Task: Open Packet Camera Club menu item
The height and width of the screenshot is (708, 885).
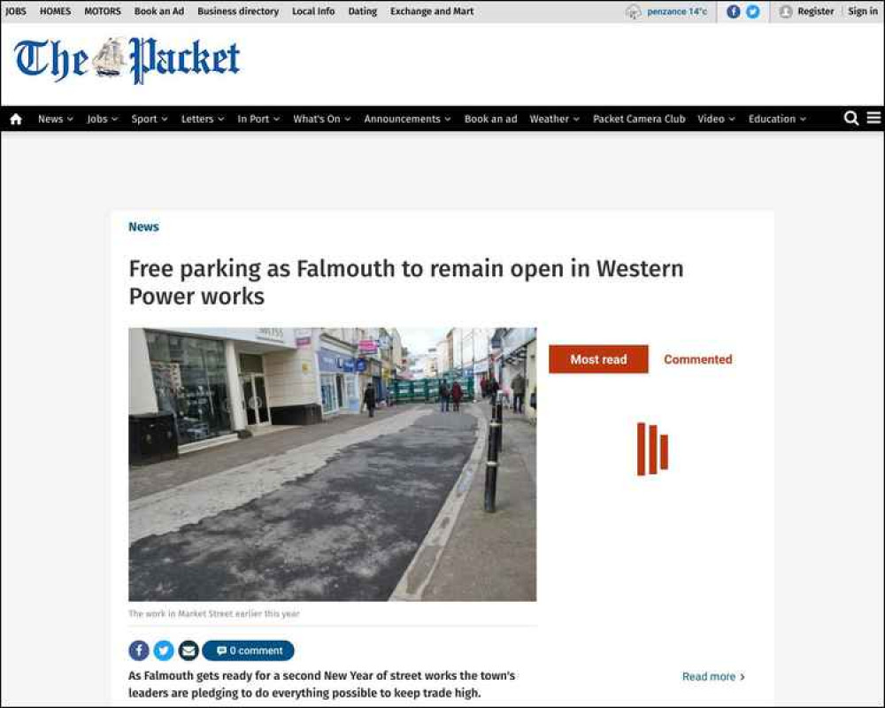Action: pyautogui.click(x=639, y=119)
